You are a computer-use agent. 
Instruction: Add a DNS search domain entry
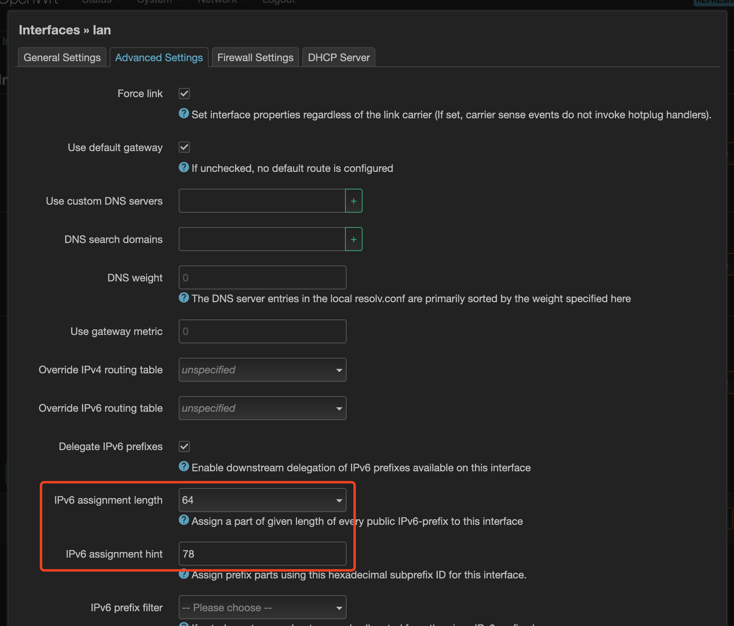tap(353, 239)
